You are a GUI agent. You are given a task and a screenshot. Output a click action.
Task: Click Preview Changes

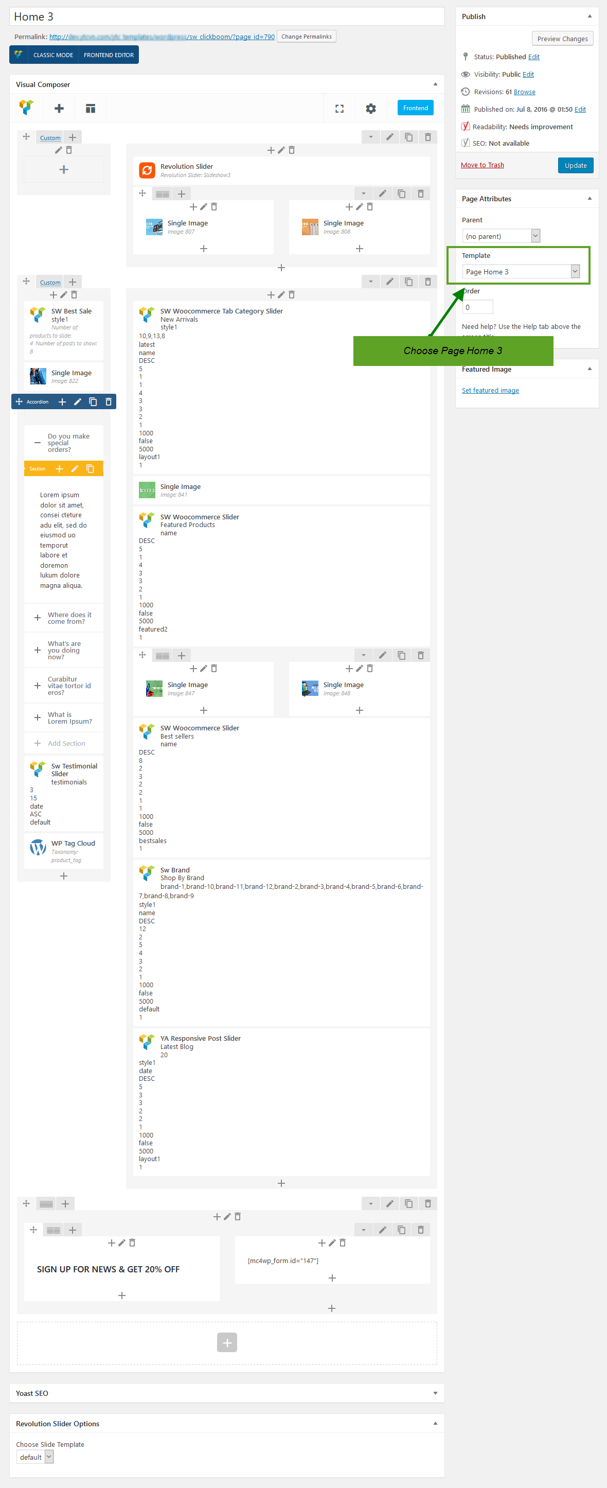tap(563, 39)
